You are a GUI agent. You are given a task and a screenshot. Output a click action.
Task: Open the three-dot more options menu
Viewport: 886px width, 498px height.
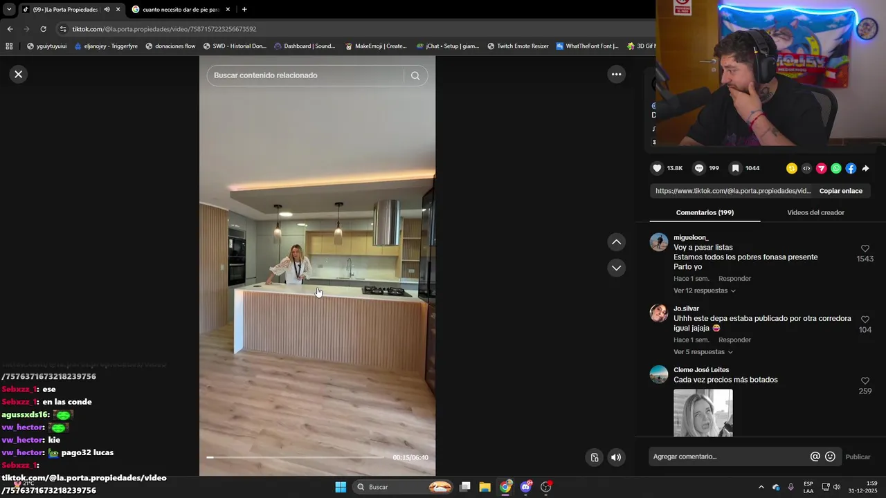click(x=616, y=74)
